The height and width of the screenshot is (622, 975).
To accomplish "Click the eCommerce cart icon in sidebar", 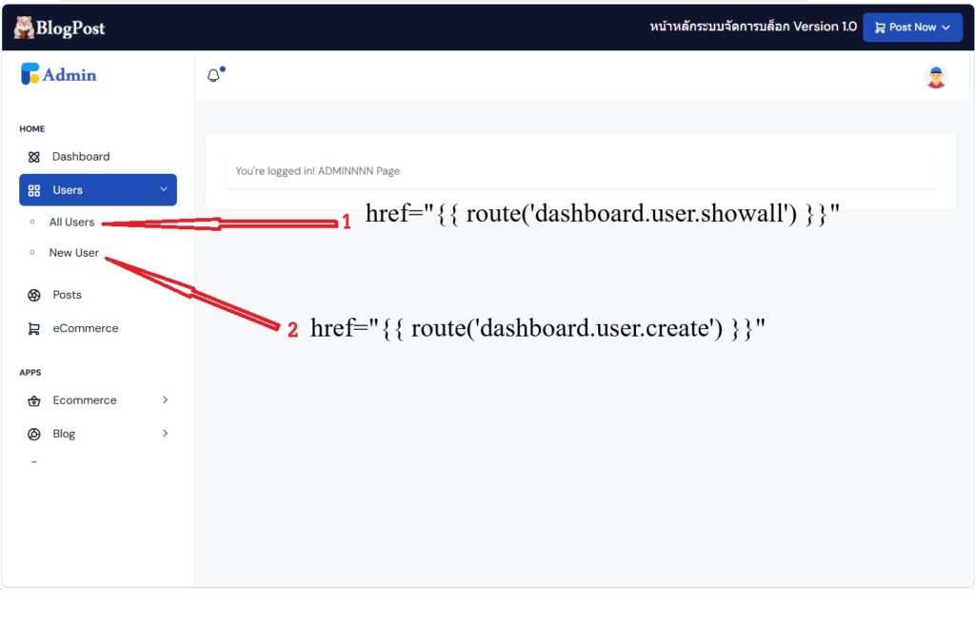I will (x=34, y=329).
